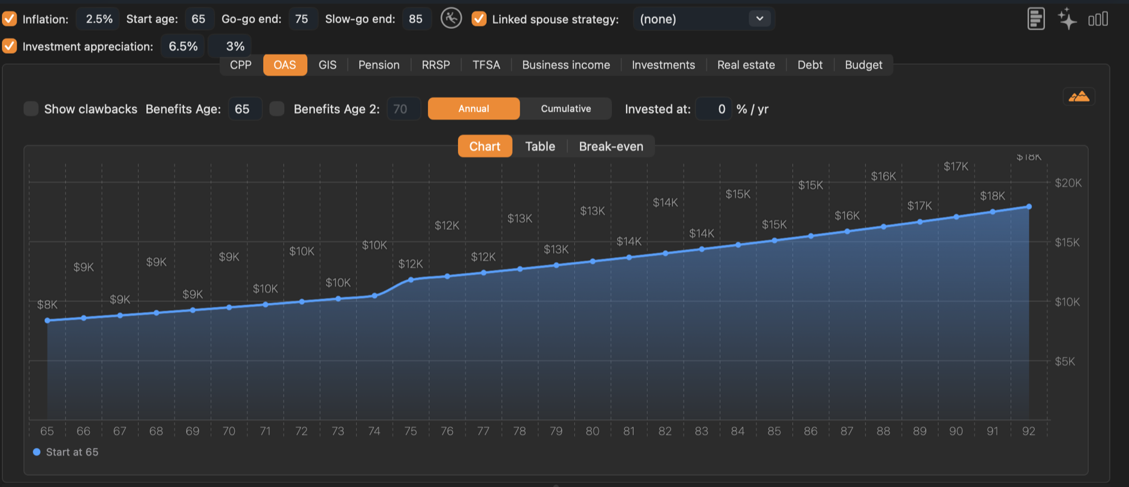Screen dimensions: 1129x487
Task: Switch to the RRSP tab
Action: (x=436, y=65)
